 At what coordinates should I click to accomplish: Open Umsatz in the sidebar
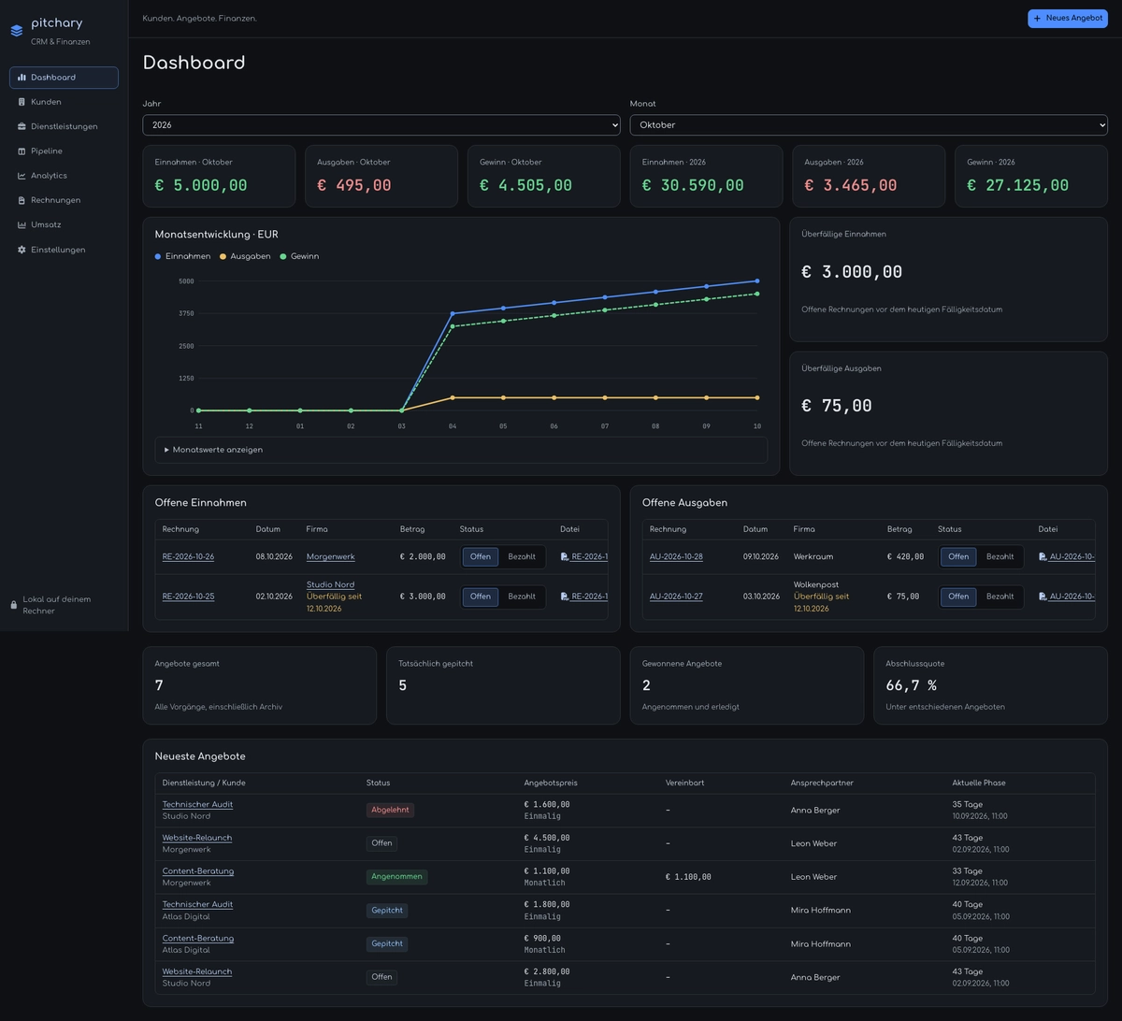coord(64,225)
